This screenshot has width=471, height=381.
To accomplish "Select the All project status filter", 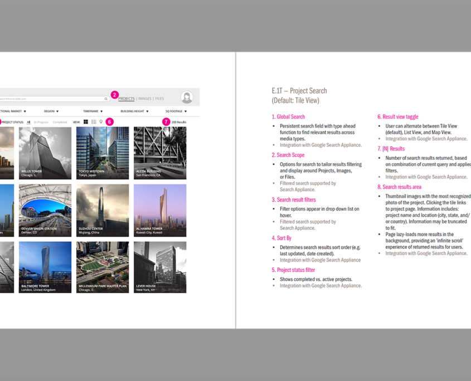I will click(28, 121).
